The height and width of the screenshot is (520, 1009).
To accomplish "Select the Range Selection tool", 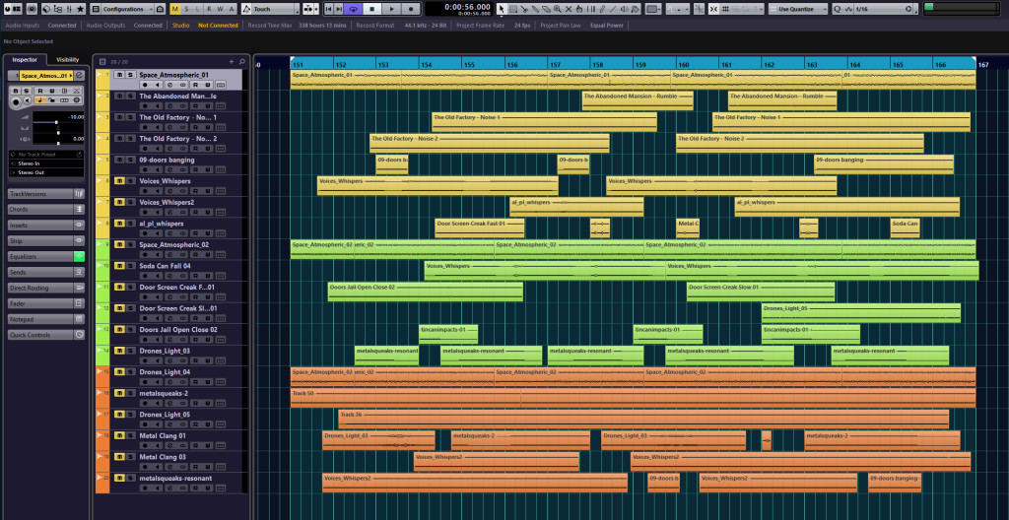I will [512, 9].
